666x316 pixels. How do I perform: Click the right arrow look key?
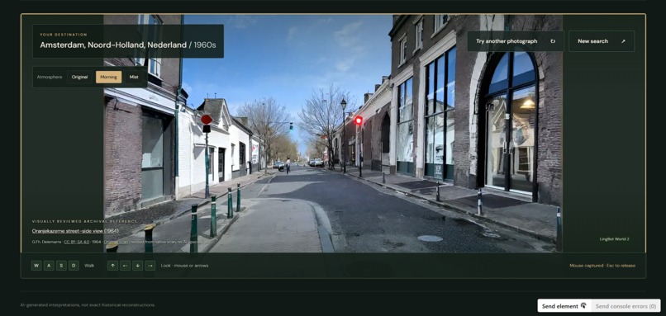pos(150,266)
